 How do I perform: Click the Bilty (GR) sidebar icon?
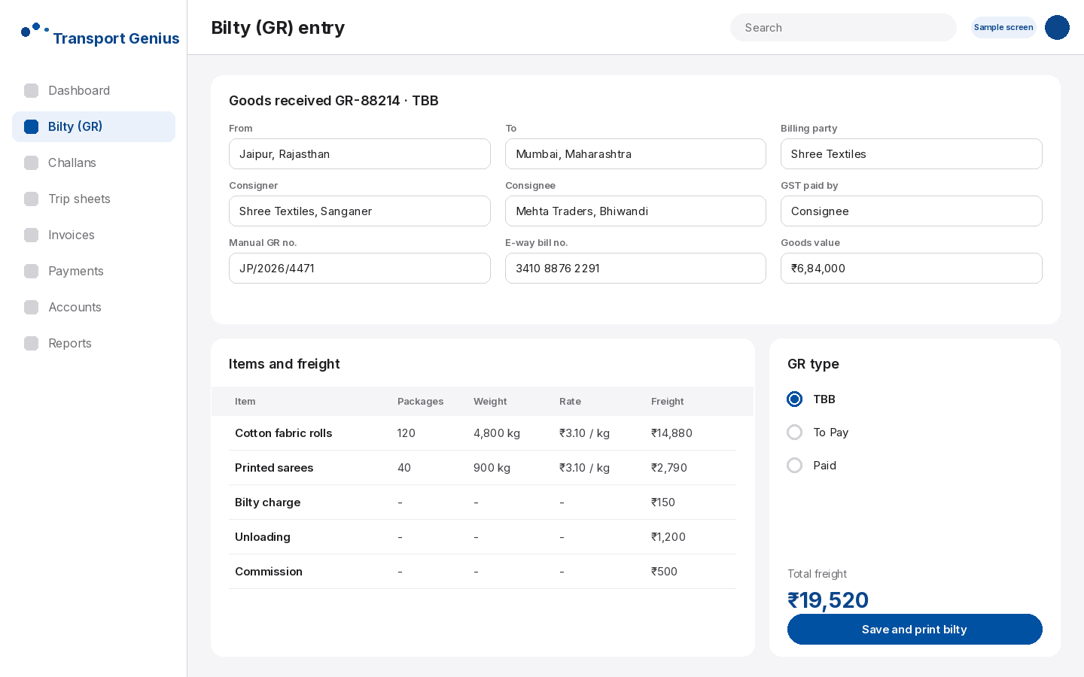point(31,126)
